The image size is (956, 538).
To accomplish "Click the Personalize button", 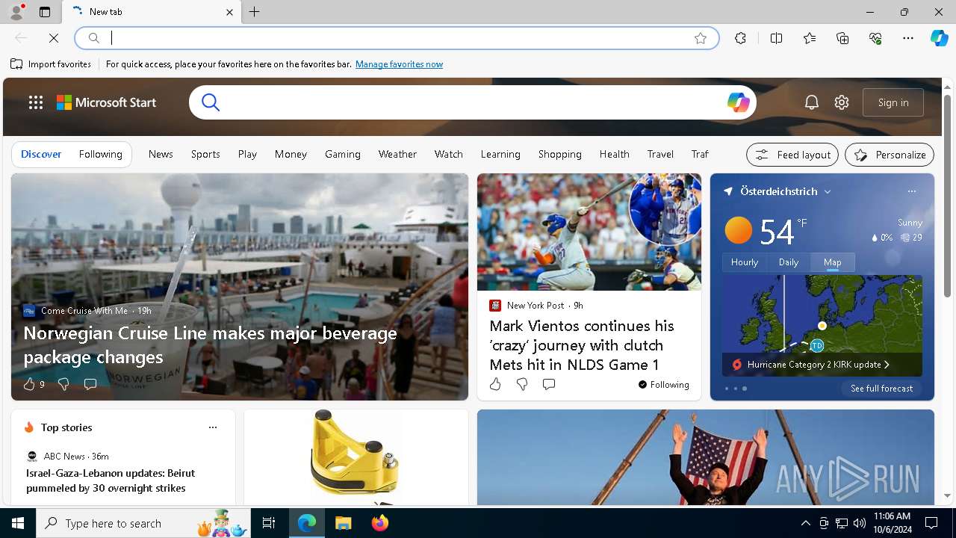I will click(x=890, y=155).
